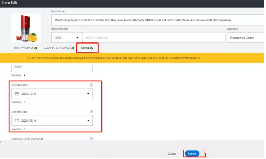Expand Example below the Site End Date field
The width and height of the screenshot is (266, 159).
pyautogui.click(x=18, y=129)
